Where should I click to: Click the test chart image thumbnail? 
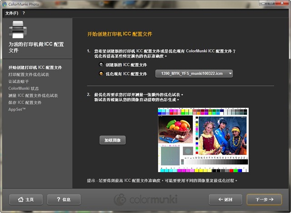pyautogui.click(x=203, y=140)
